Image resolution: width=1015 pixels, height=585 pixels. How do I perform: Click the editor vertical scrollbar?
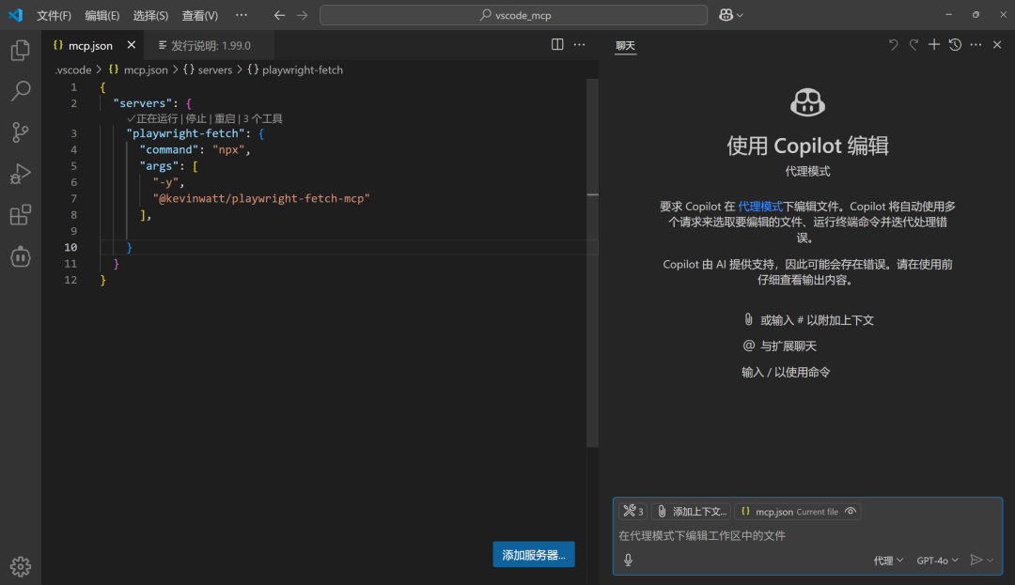[x=592, y=262]
